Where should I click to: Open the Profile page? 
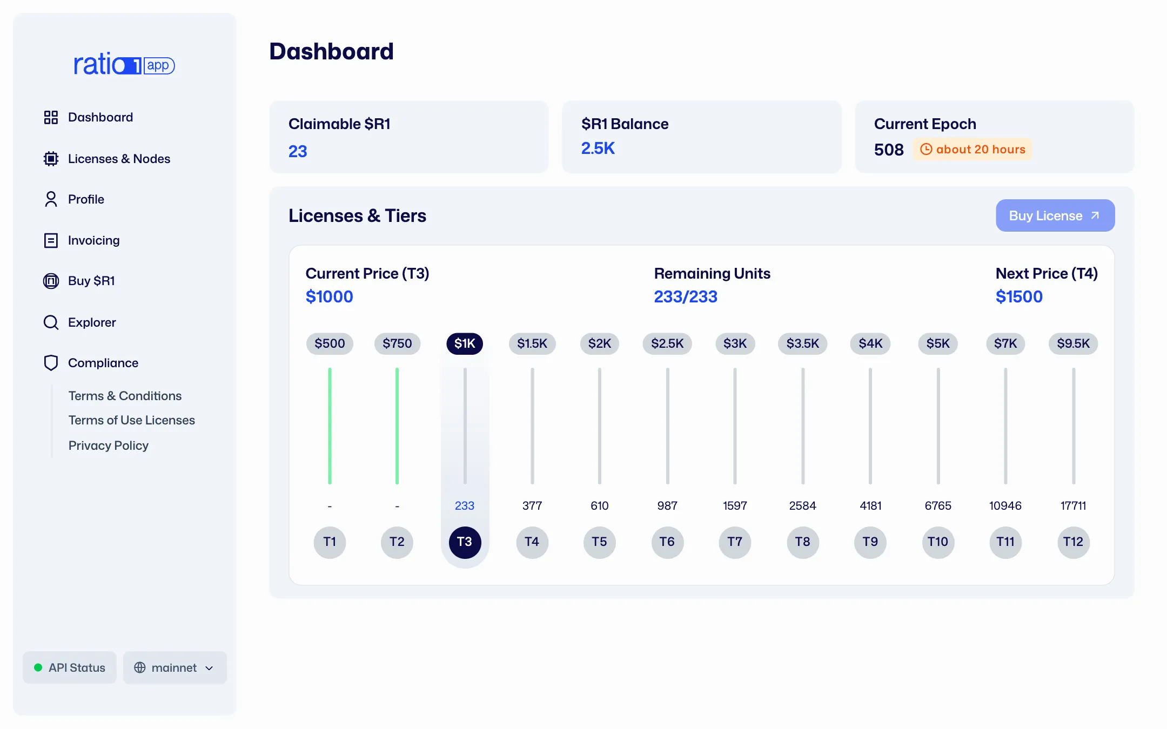[86, 199]
